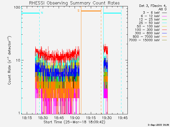Click the '19:30' time axis label
170x127 pixels.
107,118
